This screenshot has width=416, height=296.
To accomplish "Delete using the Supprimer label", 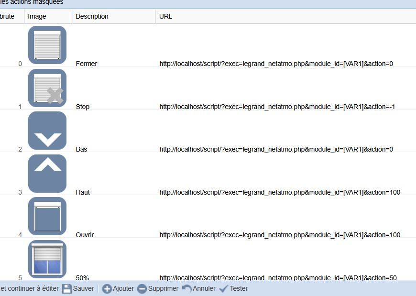I will click(163, 288).
